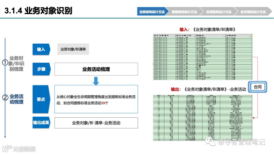Viewport: 274px width, 154px height.
Task: Click the key-point box starting 从核心对象全生命周期
Action: point(96,99)
